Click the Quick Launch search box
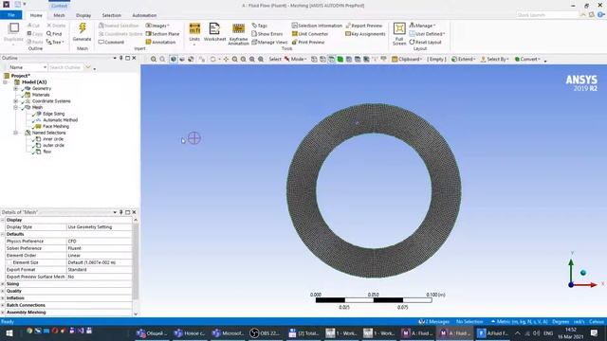Image resolution: width=607 pixels, height=341 pixels. click(x=547, y=15)
